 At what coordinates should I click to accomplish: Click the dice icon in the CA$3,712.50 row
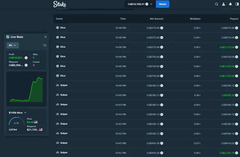pos(58,47)
